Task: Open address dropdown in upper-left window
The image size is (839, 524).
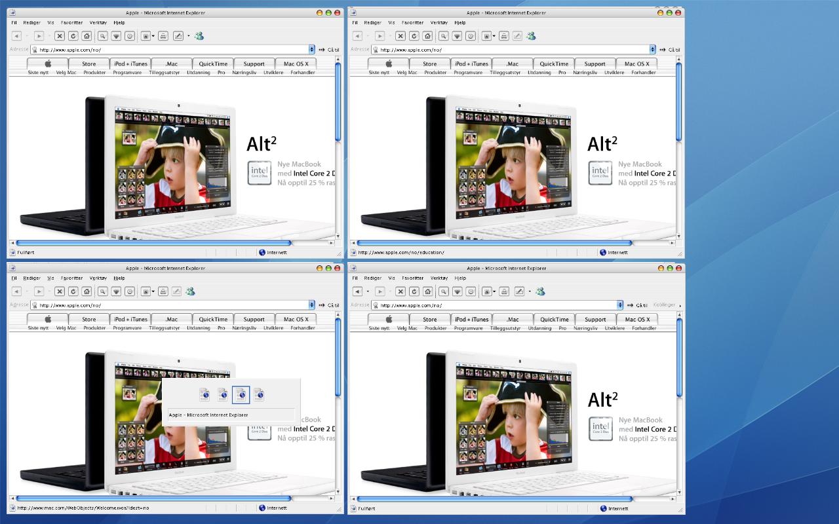Action: pyautogui.click(x=311, y=49)
